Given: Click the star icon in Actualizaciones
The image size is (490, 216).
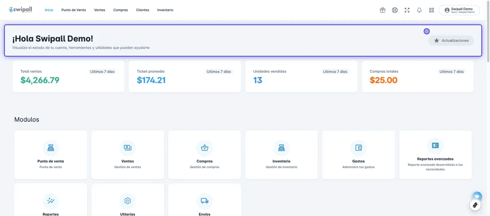Looking at the screenshot, I should (437, 41).
